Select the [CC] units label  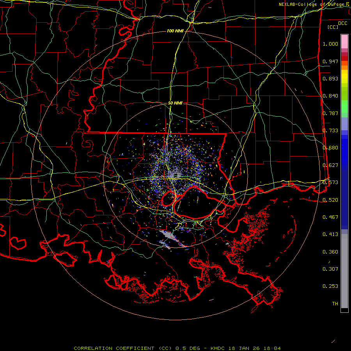click(x=333, y=27)
